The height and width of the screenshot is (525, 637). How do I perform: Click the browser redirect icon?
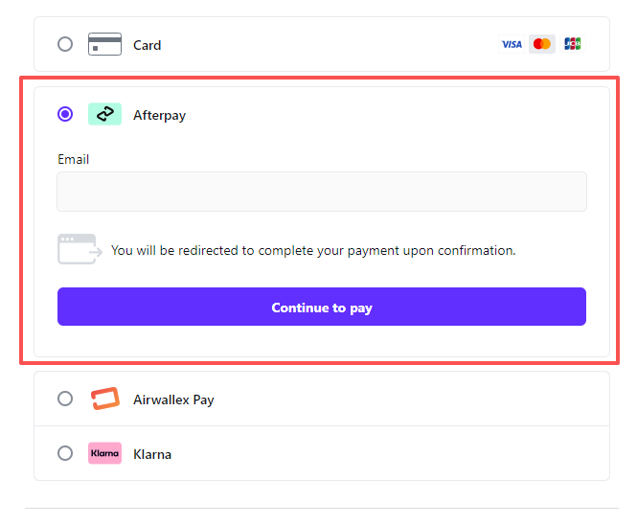tap(80, 249)
